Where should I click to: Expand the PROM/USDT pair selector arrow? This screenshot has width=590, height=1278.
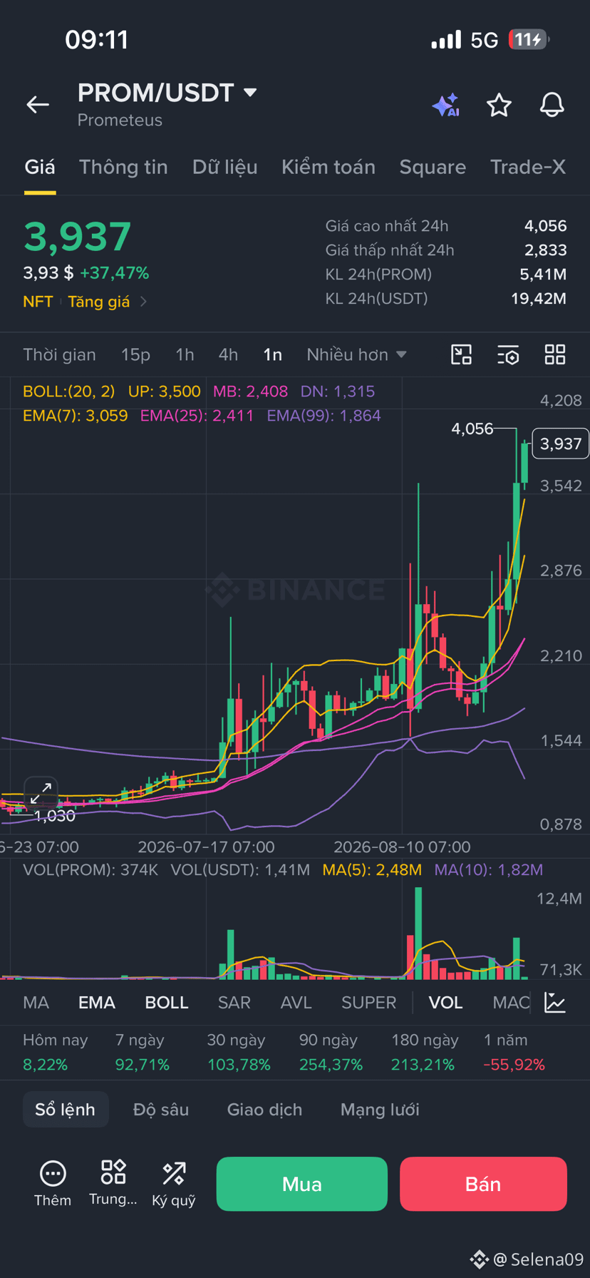[x=250, y=93]
